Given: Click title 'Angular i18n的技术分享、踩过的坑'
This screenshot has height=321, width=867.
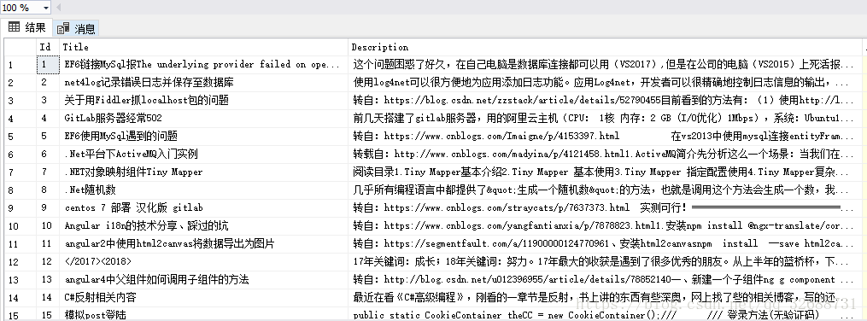Looking at the screenshot, I should pos(146,225).
